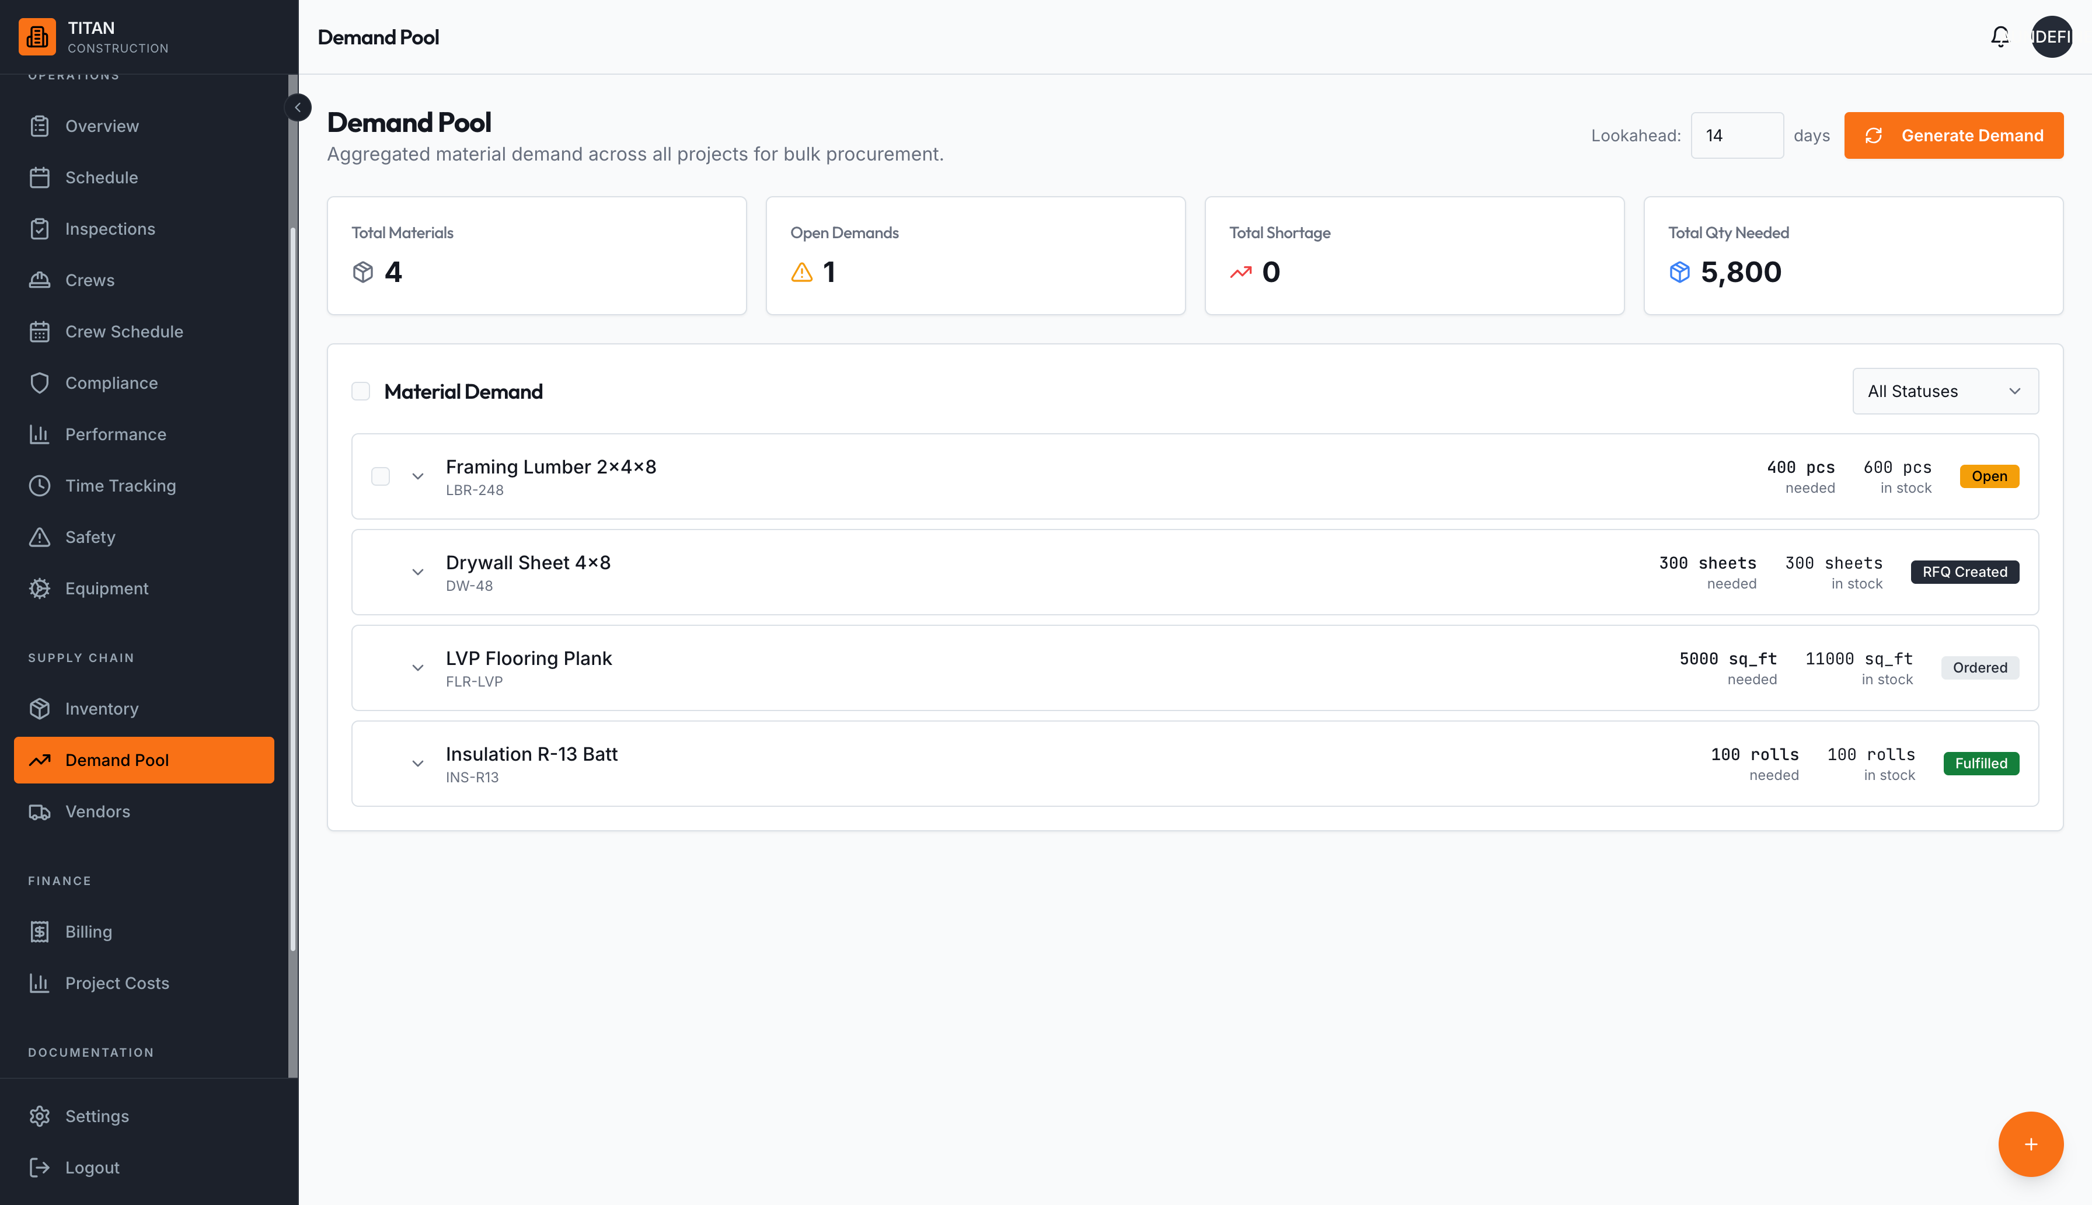
Task: Click the Generate Demand button
Action: click(1953, 135)
